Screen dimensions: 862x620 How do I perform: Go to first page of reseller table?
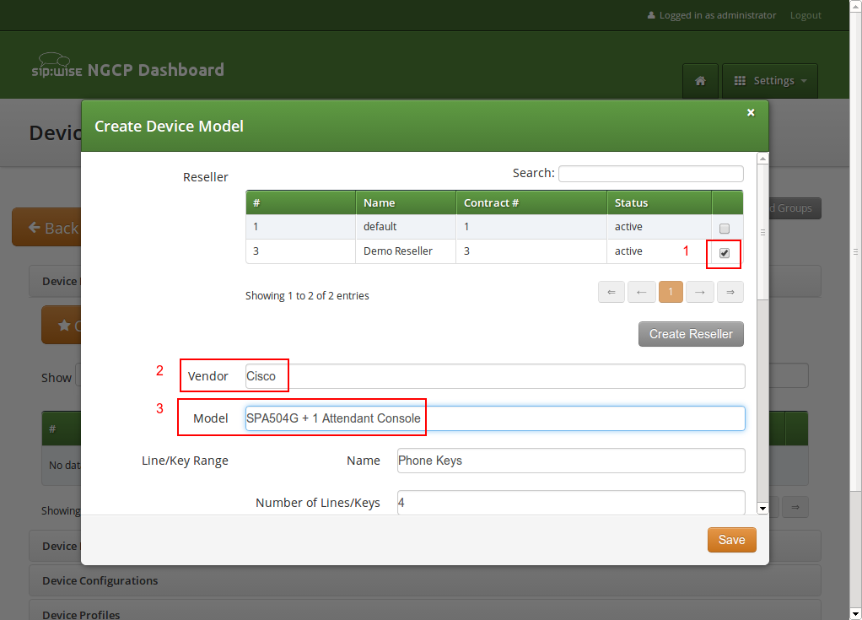[x=611, y=292]
